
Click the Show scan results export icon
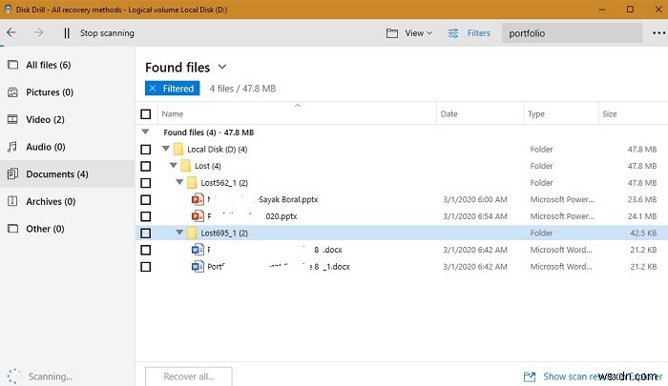click(x=530, y=376)
